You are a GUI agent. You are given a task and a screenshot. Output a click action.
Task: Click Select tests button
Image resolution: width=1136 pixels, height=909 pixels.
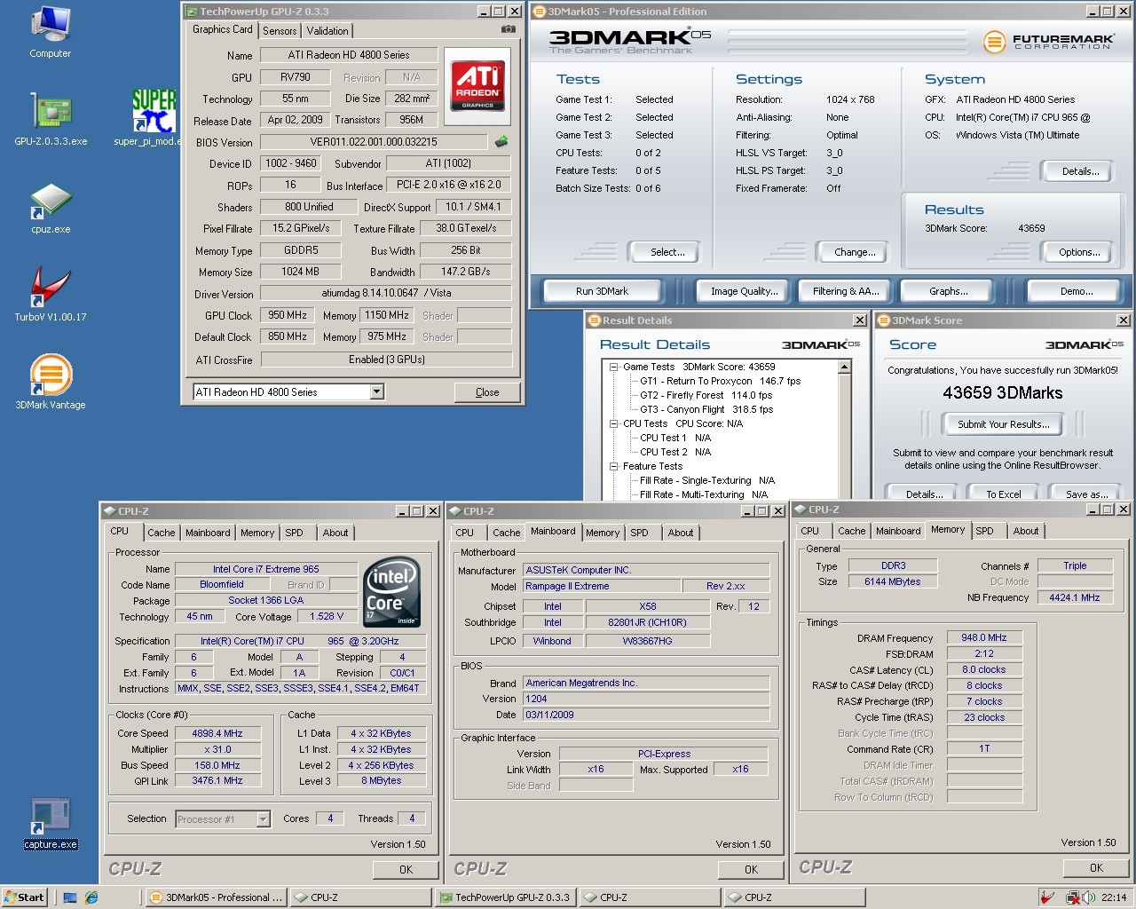point(667,252)
